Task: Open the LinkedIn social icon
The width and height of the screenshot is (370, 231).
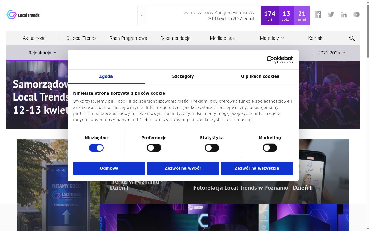Action: point(344,15)
